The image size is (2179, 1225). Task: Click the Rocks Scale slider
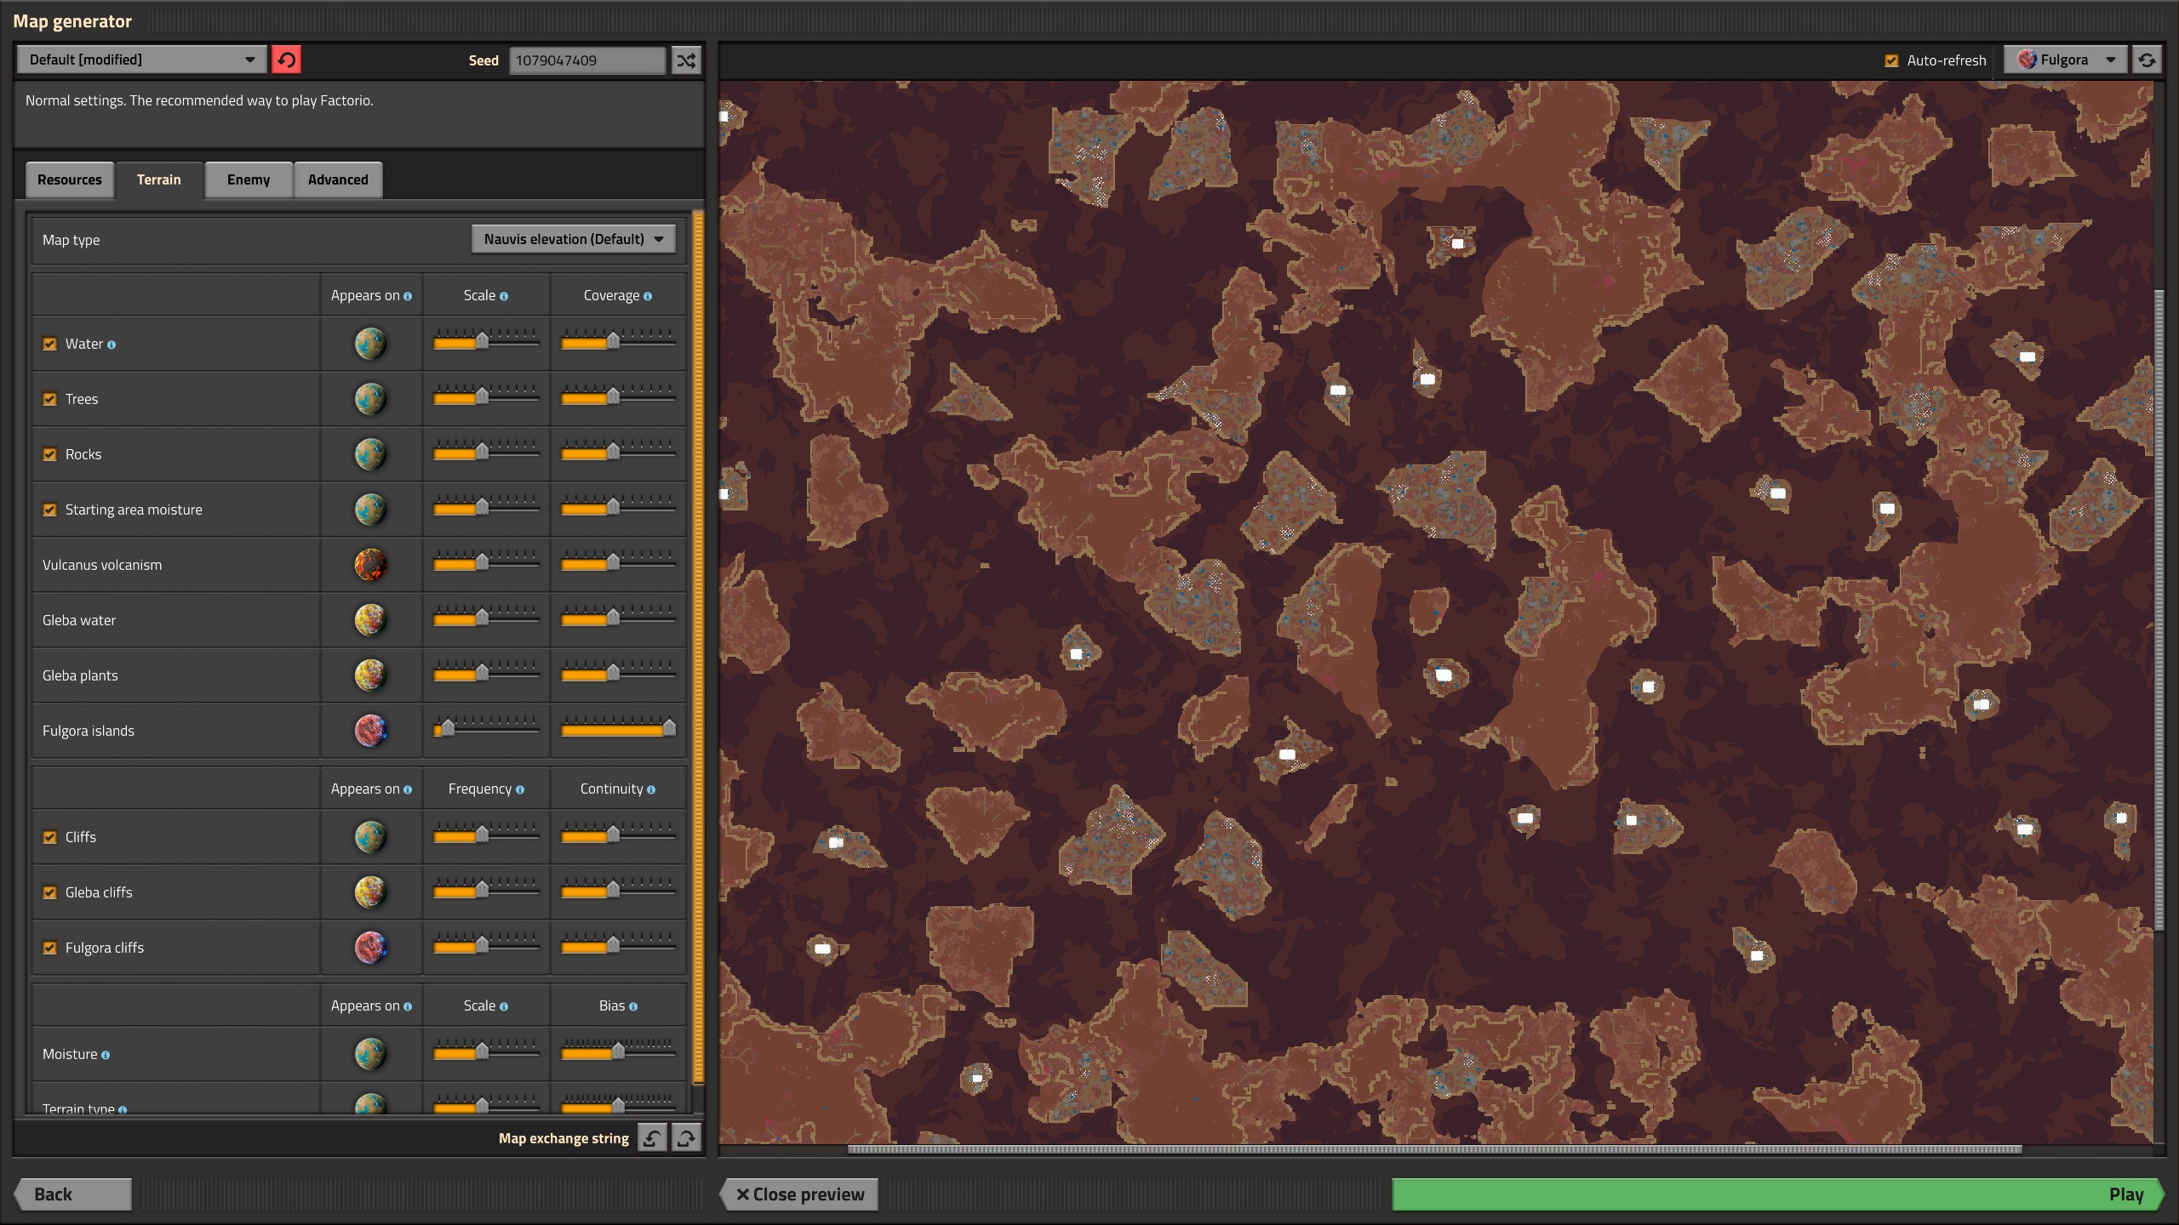[x=486, y=452]
